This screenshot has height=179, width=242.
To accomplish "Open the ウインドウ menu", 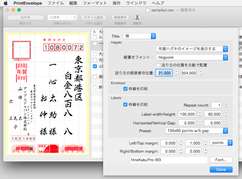I will click(x=136, y=3).
